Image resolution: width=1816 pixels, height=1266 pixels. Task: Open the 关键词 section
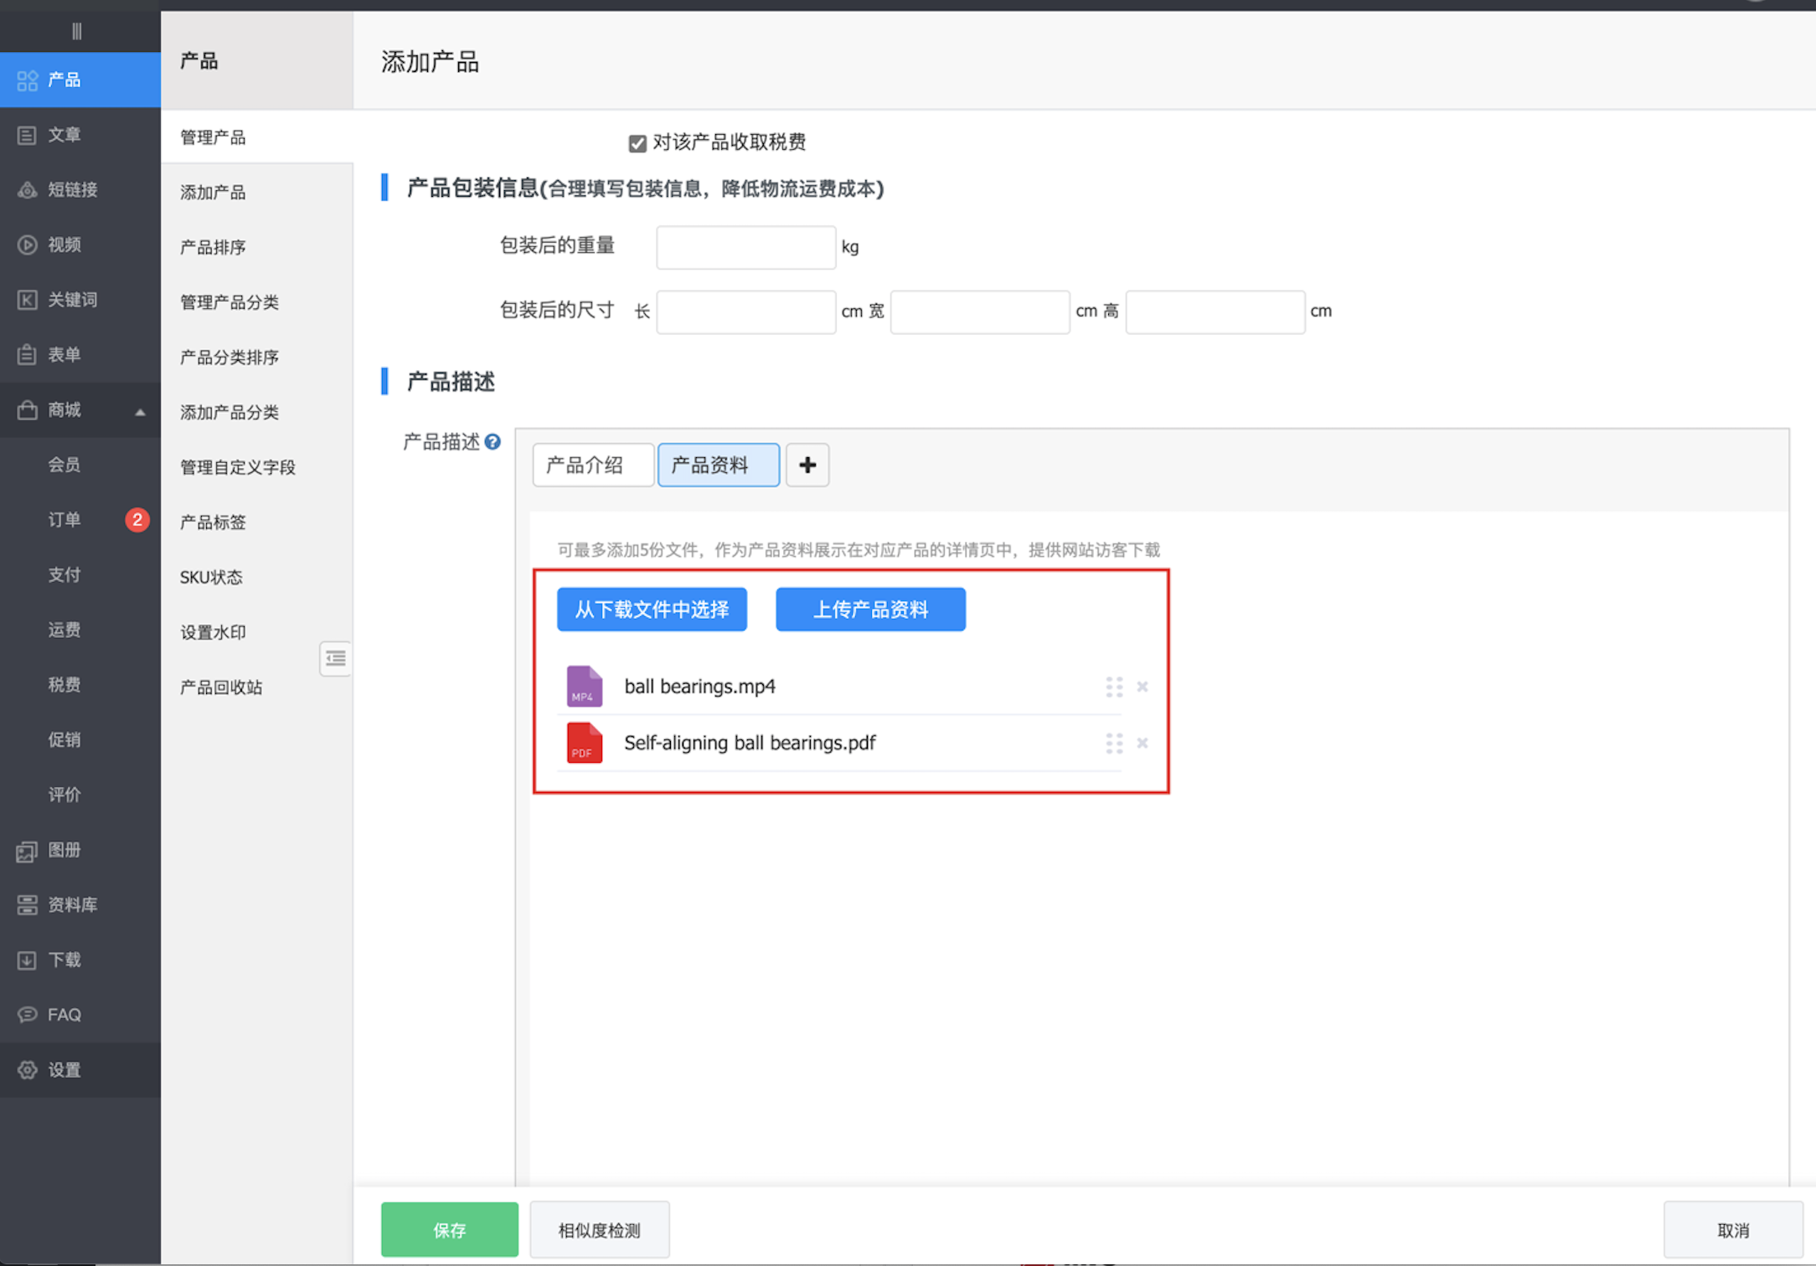point(73,299)
